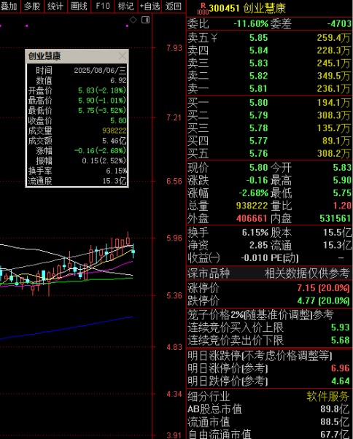Select 买二 price 5.79
The height and width of the screenshot is (439, 353).
point(259,115)
